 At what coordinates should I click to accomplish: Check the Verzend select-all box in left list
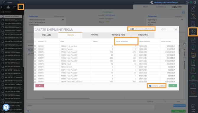3,12
